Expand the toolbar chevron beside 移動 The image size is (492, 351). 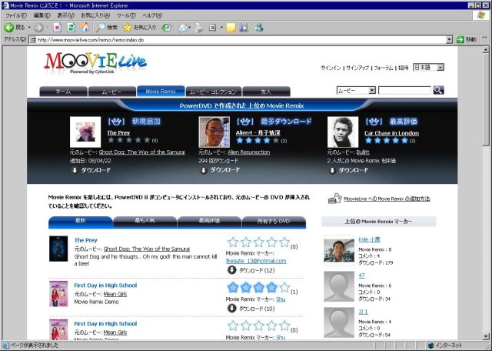pos(484,38)
